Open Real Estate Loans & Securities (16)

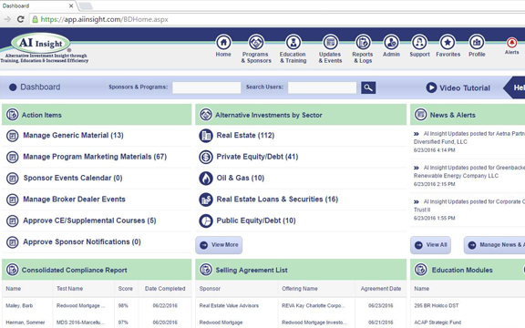click(277, 200)
